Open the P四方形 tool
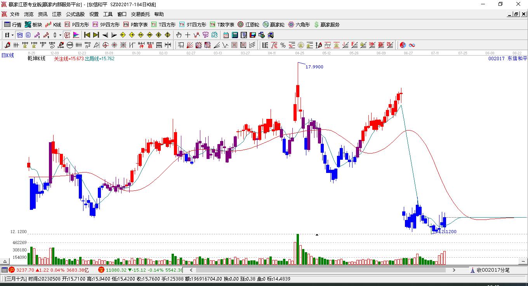Image resolution: width=528 pixels, height=286 pixels. click(77, 24)
